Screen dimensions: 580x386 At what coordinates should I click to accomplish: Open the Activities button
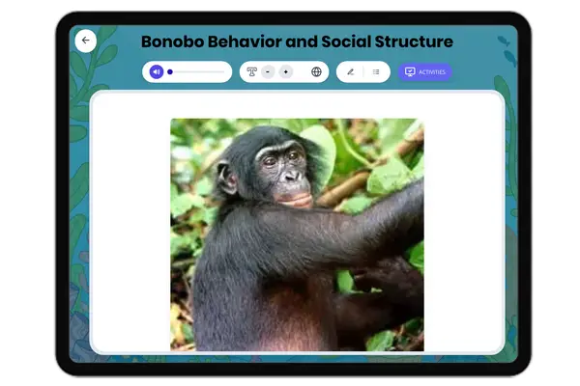coord(424,72)
